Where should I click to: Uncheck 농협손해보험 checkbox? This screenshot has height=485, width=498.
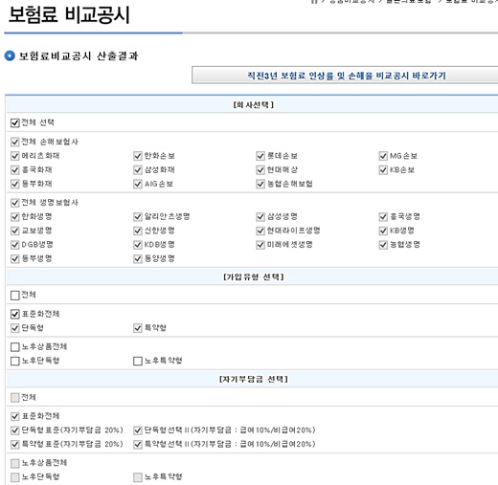pos(260,184)
